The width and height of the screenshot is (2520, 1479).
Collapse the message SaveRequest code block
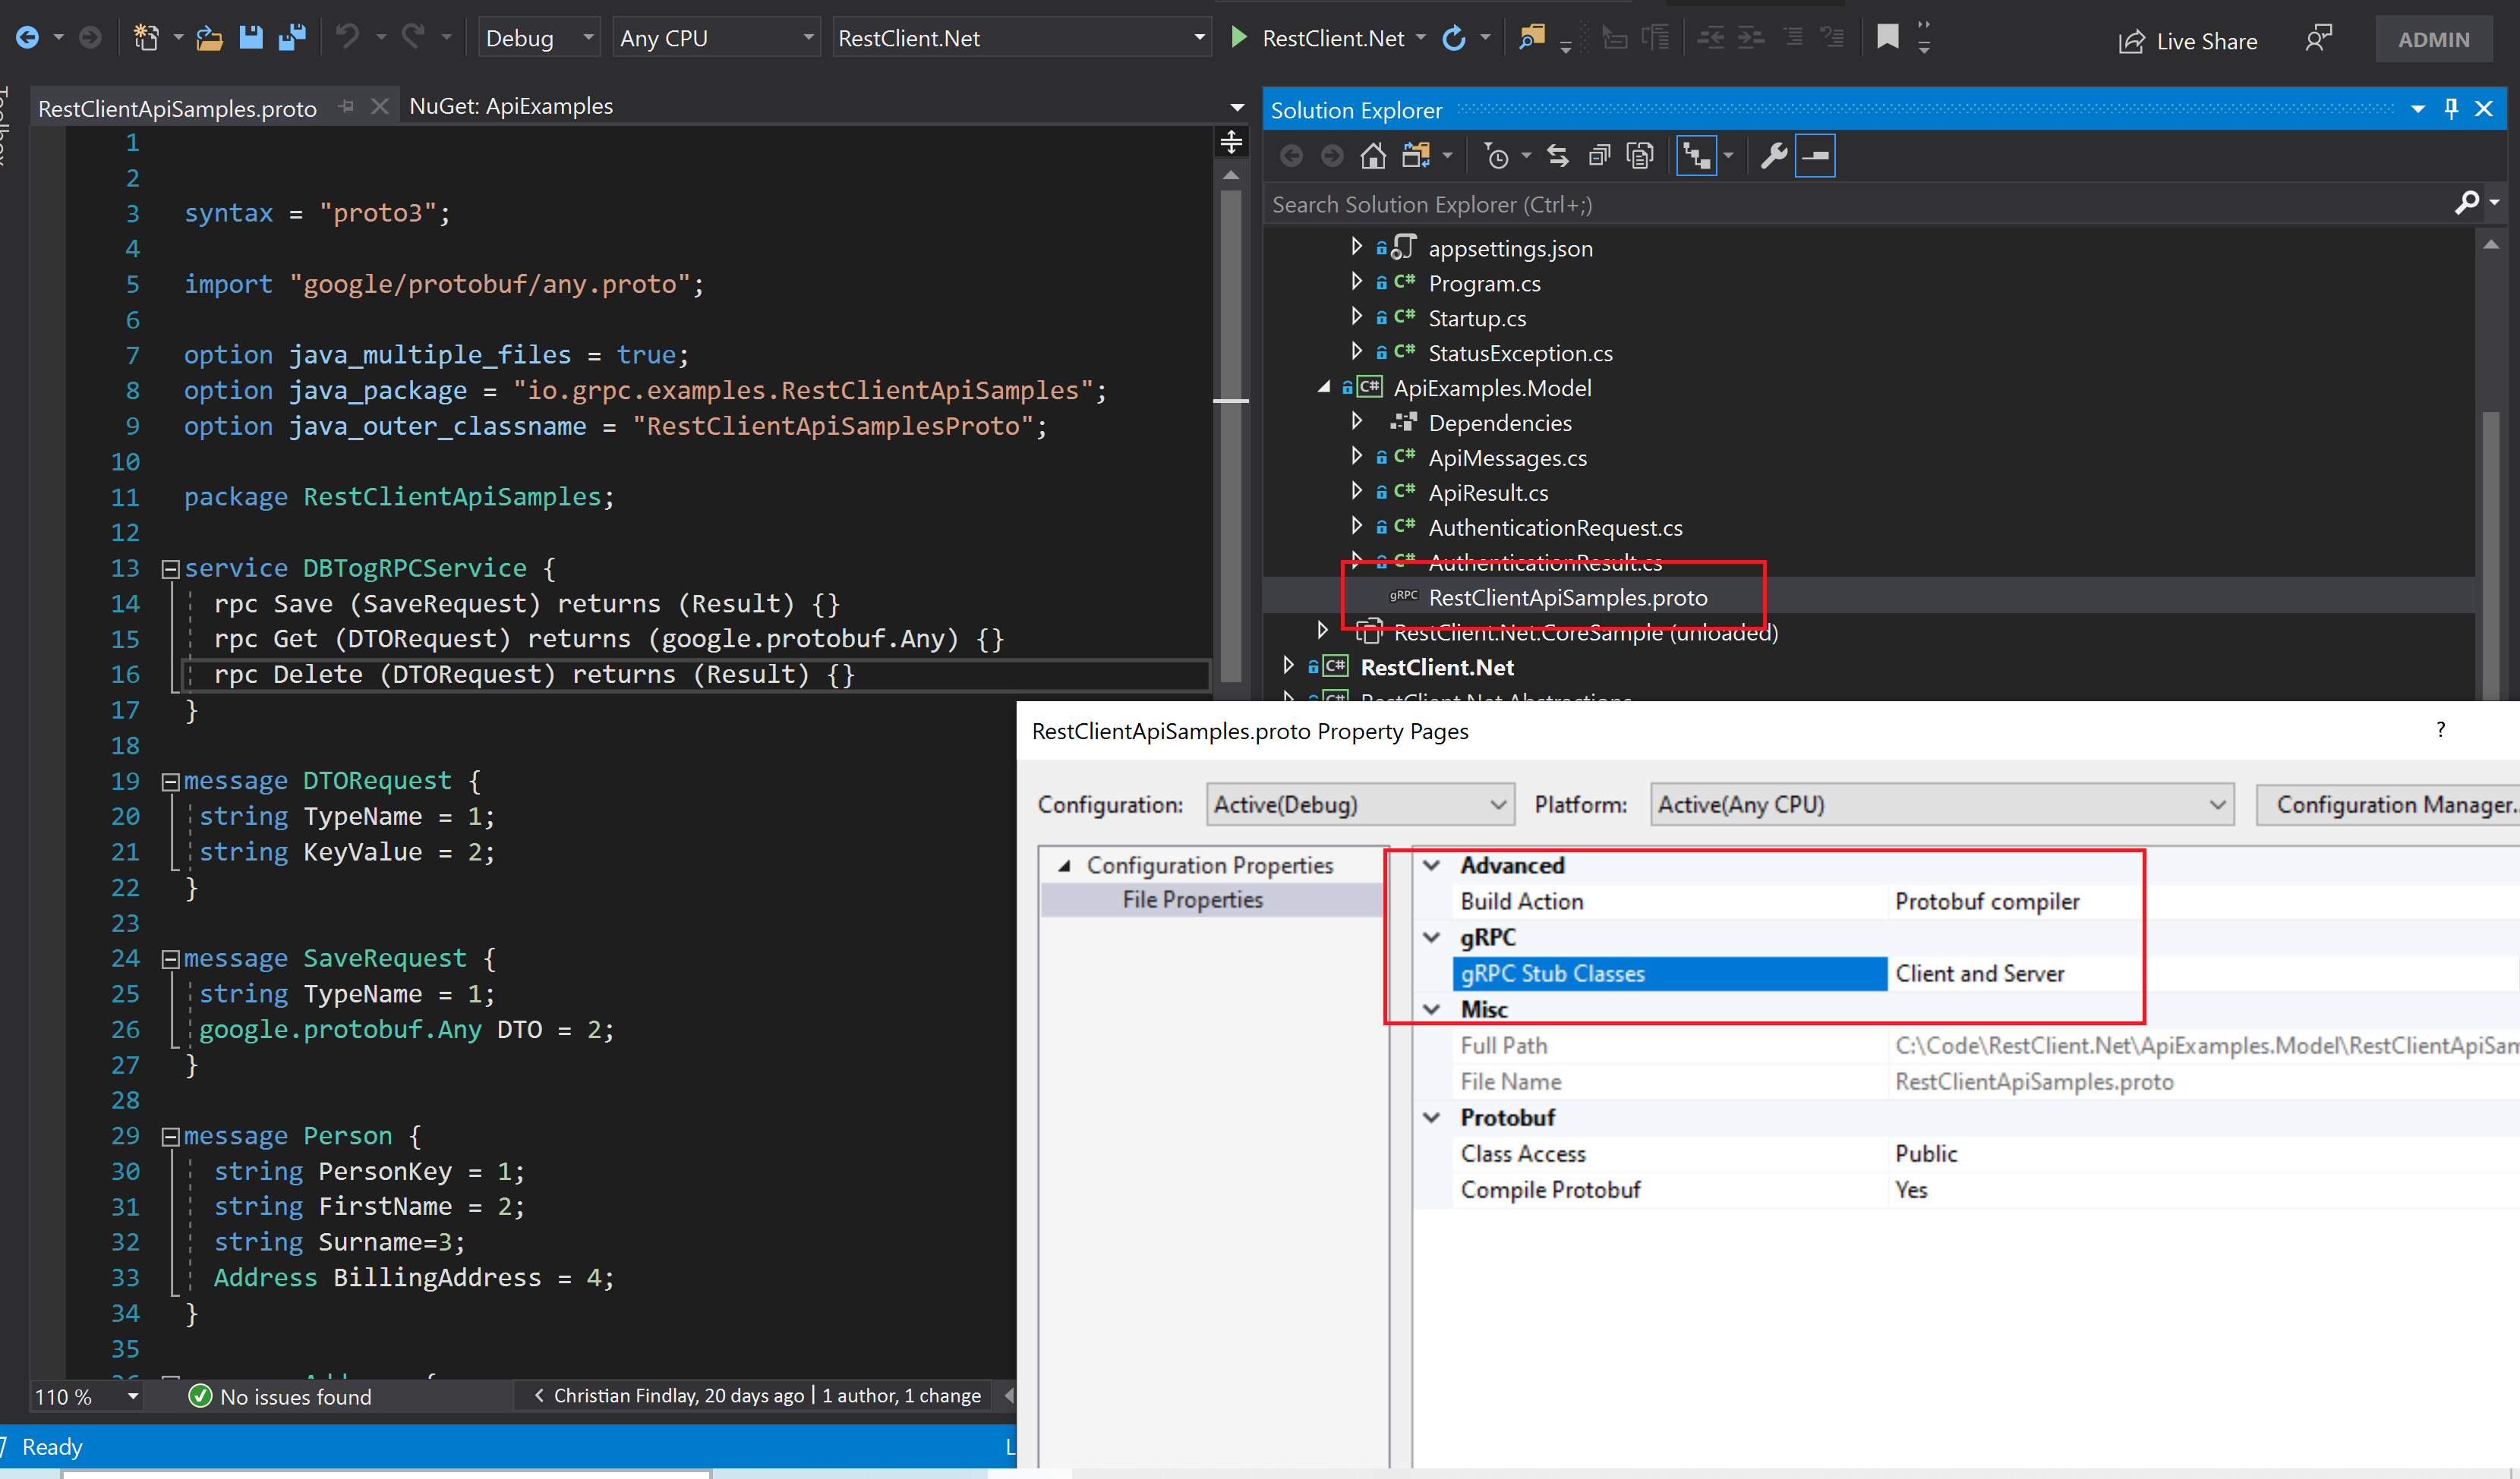[x=170, y=959]
